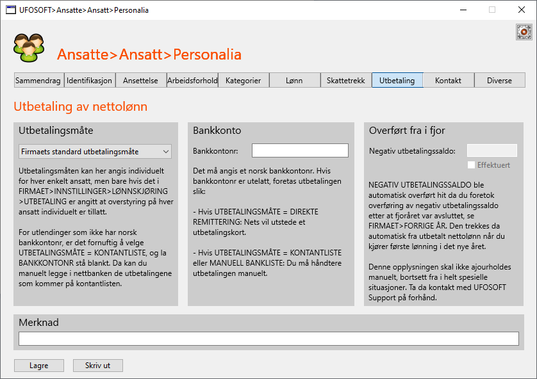Switch to the Sammendrag tab
537x379 pixels.
39,81
